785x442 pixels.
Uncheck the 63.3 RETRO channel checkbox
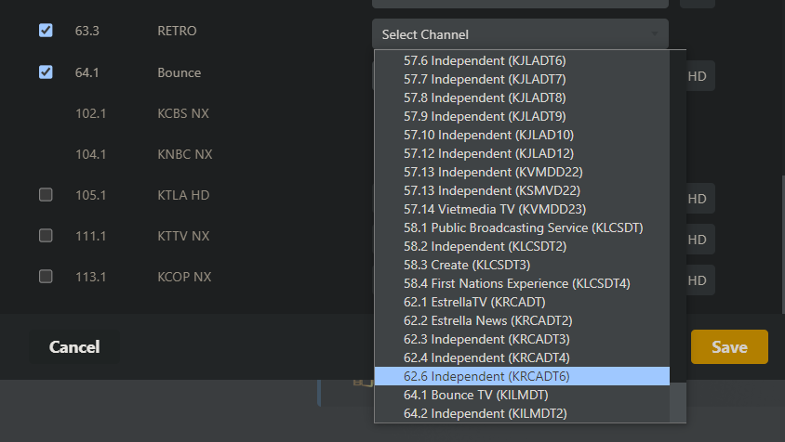point(46,31)
